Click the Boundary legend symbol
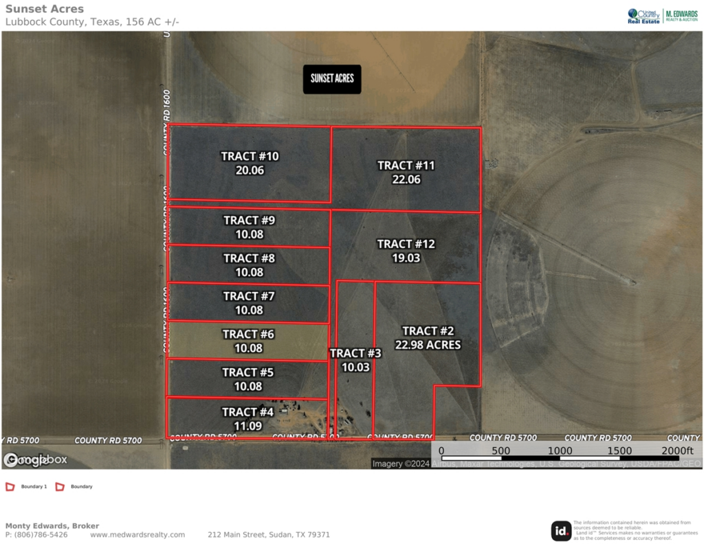The height and width of the screenshot is (544, 704). pos(61,486)
